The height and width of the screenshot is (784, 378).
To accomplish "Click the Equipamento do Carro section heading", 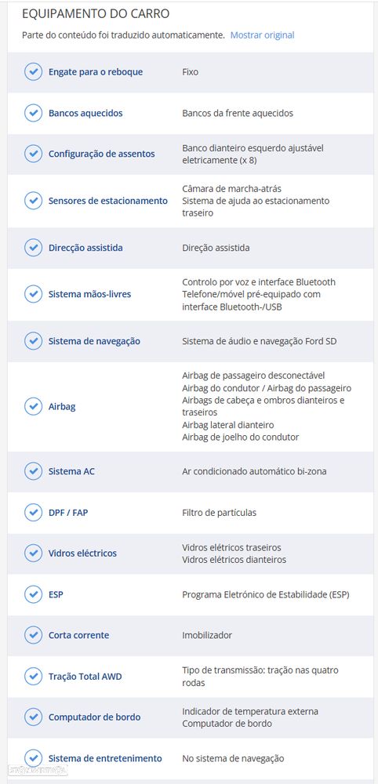I will [x=96, y=14].
